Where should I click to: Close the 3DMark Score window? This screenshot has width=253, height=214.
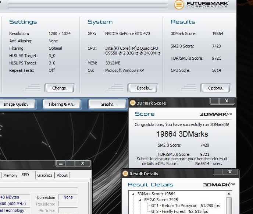pos(227,101)
